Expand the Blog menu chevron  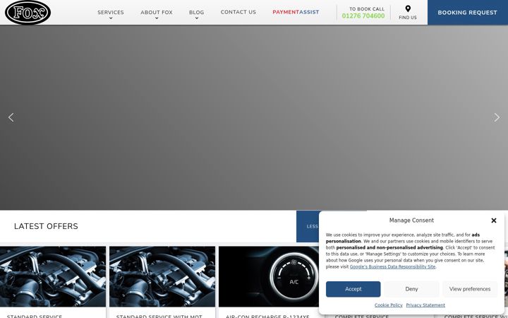pos(197,18)
